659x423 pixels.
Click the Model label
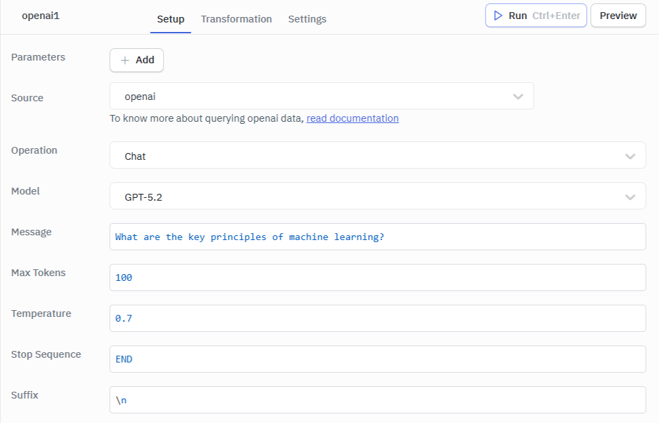(x=25, y=191)
